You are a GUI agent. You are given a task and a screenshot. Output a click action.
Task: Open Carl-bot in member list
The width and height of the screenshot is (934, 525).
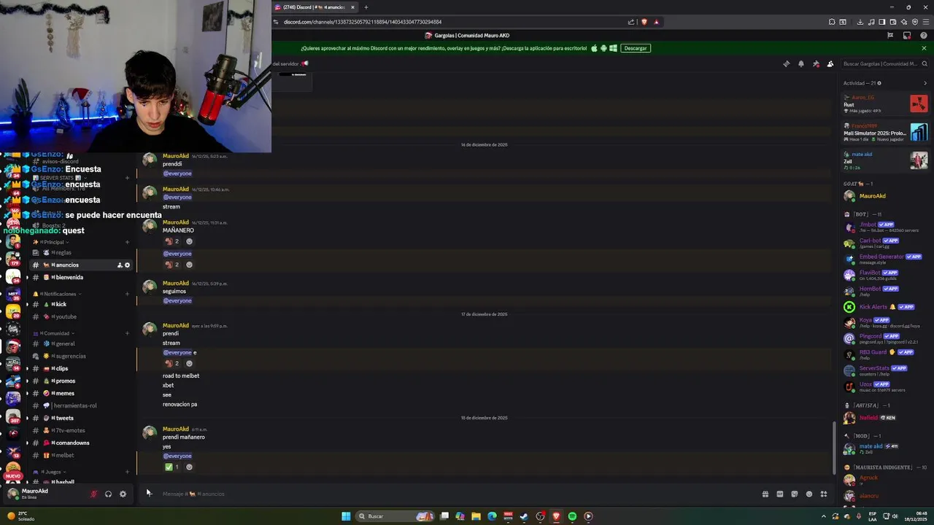tap(884, 243)
